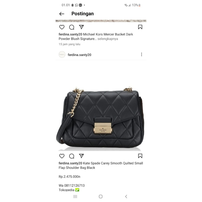Viewport: 202px width, 202px height.
Task: Tap the Android back navigation chevron
Action: [126, 196]
